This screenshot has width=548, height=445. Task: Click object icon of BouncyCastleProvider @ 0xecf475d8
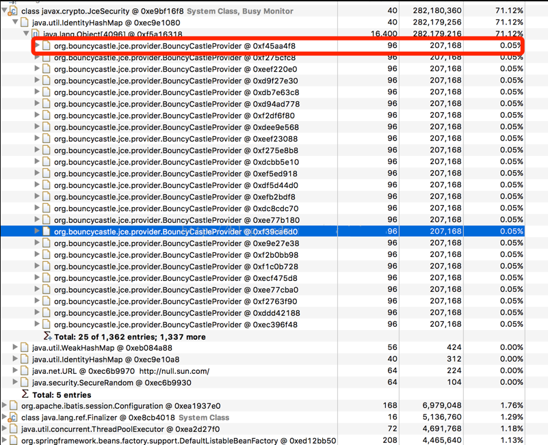pyautogui.click(x=47, y=278)
